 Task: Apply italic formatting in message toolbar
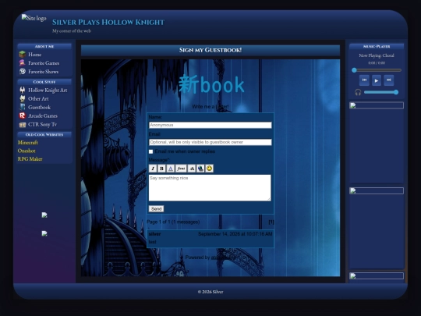pos(153,169)
